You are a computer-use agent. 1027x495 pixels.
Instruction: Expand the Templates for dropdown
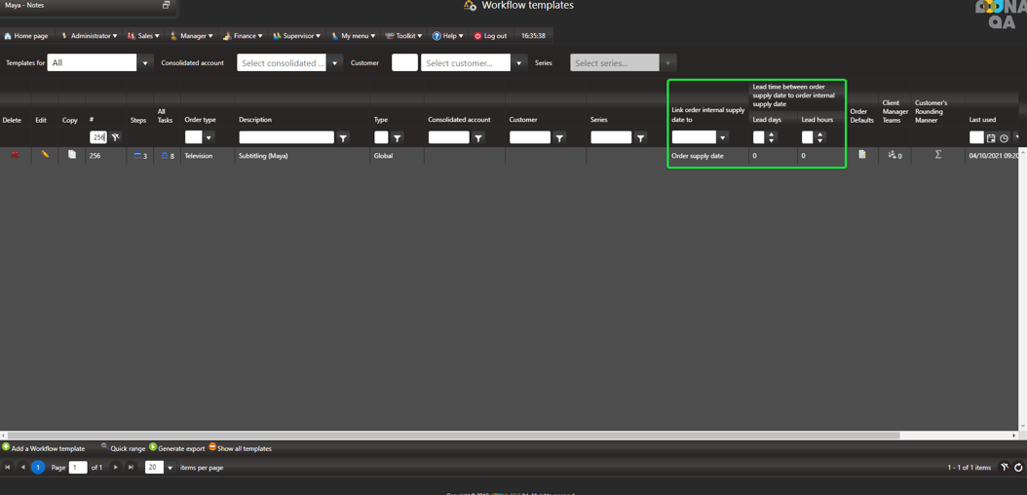tap(145, 63)
